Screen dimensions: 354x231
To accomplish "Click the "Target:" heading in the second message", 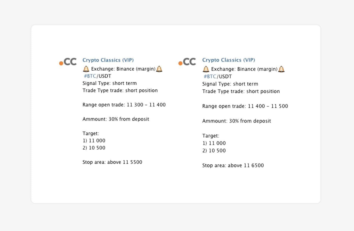I will coord(211,136).
